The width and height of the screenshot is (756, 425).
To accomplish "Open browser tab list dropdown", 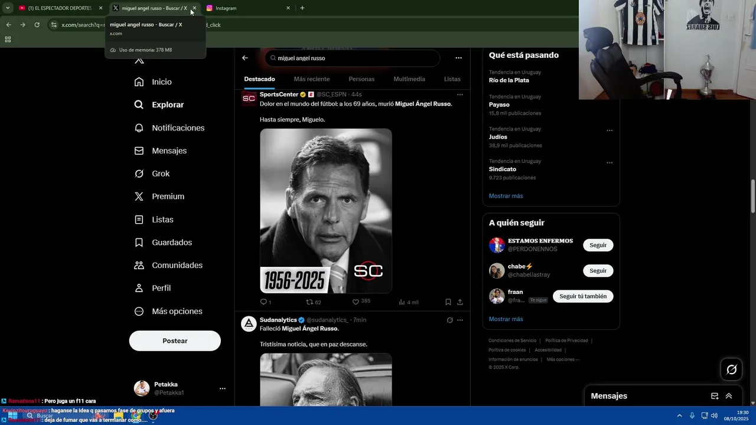I will point(8,8).
